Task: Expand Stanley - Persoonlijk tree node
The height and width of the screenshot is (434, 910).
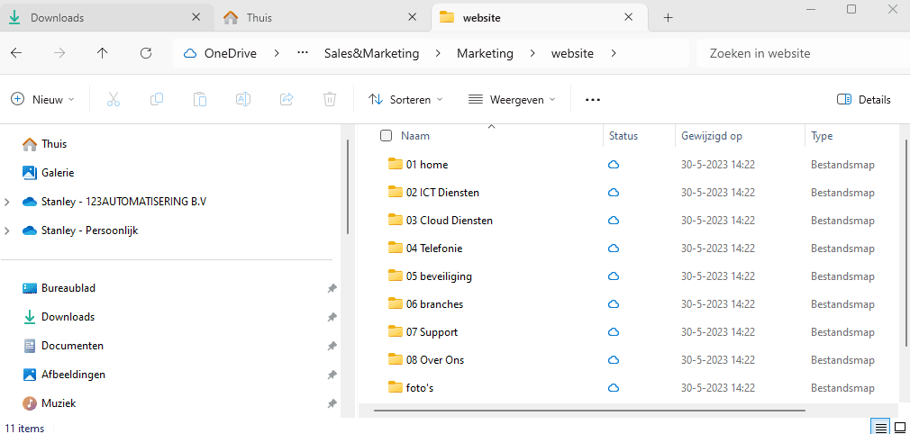Action: pyautogui.click(x=7, y=231)
